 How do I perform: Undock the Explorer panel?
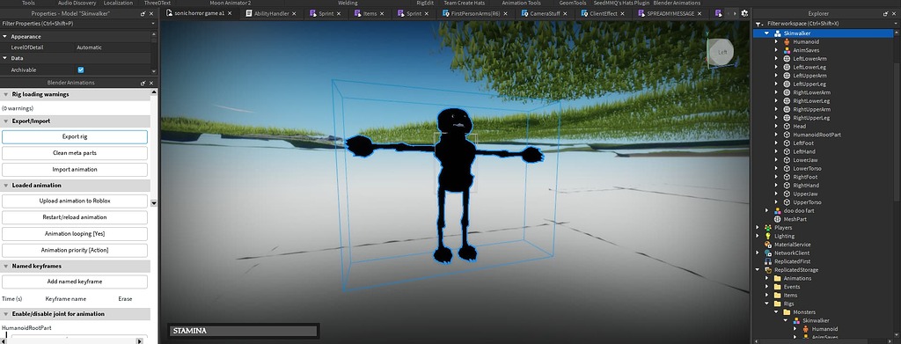[885, 13]
